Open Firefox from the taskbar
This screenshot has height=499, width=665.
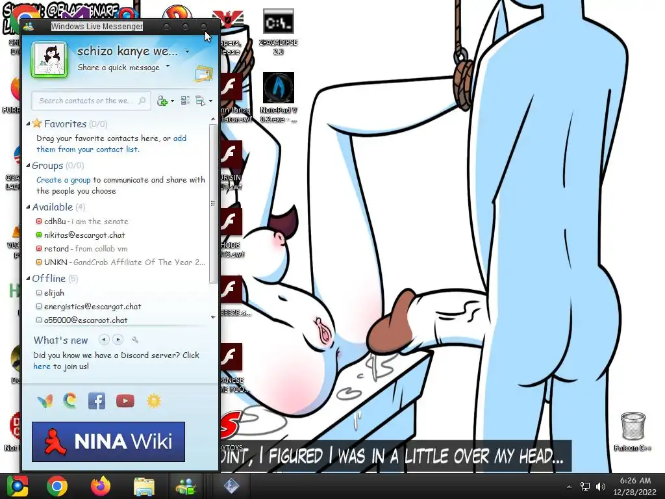click(101, 486)
